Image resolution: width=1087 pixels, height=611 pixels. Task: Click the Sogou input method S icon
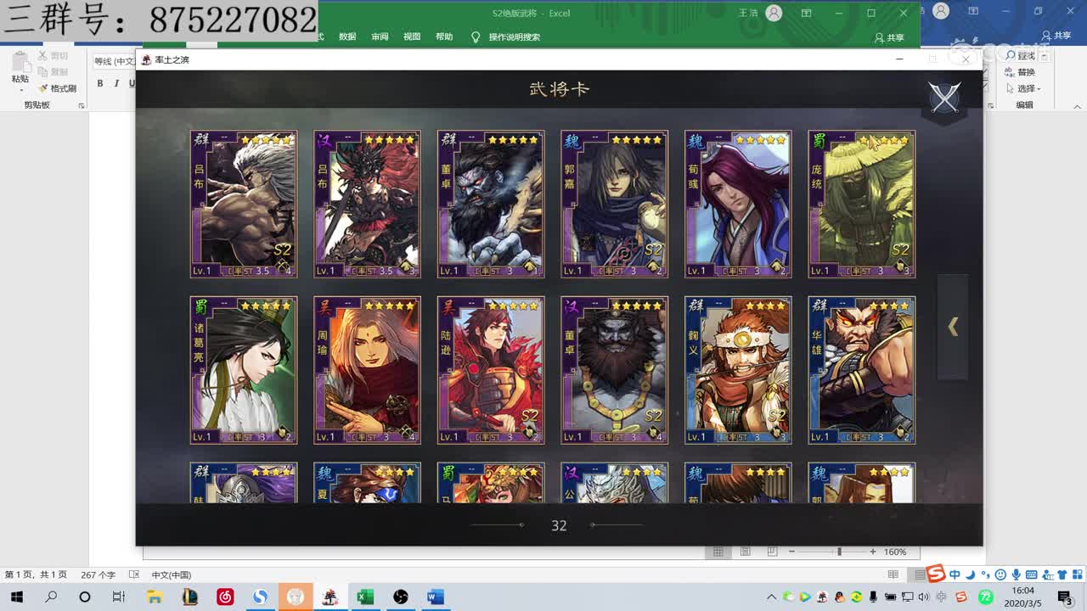935,575
